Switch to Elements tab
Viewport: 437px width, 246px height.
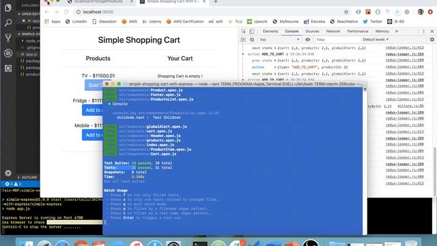tap(270, 31)
